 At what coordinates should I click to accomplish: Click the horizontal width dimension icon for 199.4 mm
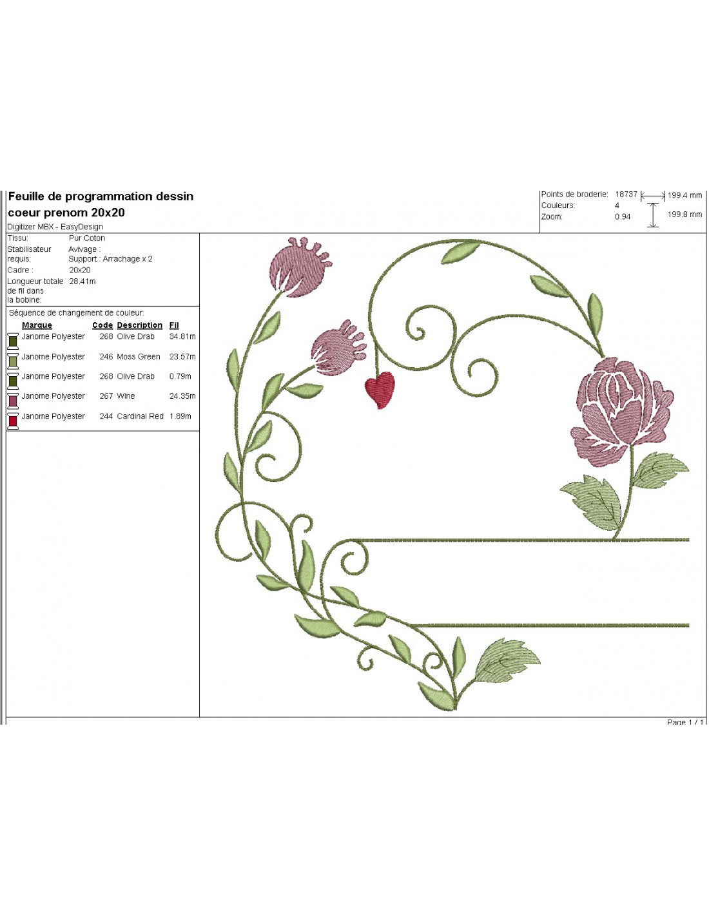click(652, 196)
